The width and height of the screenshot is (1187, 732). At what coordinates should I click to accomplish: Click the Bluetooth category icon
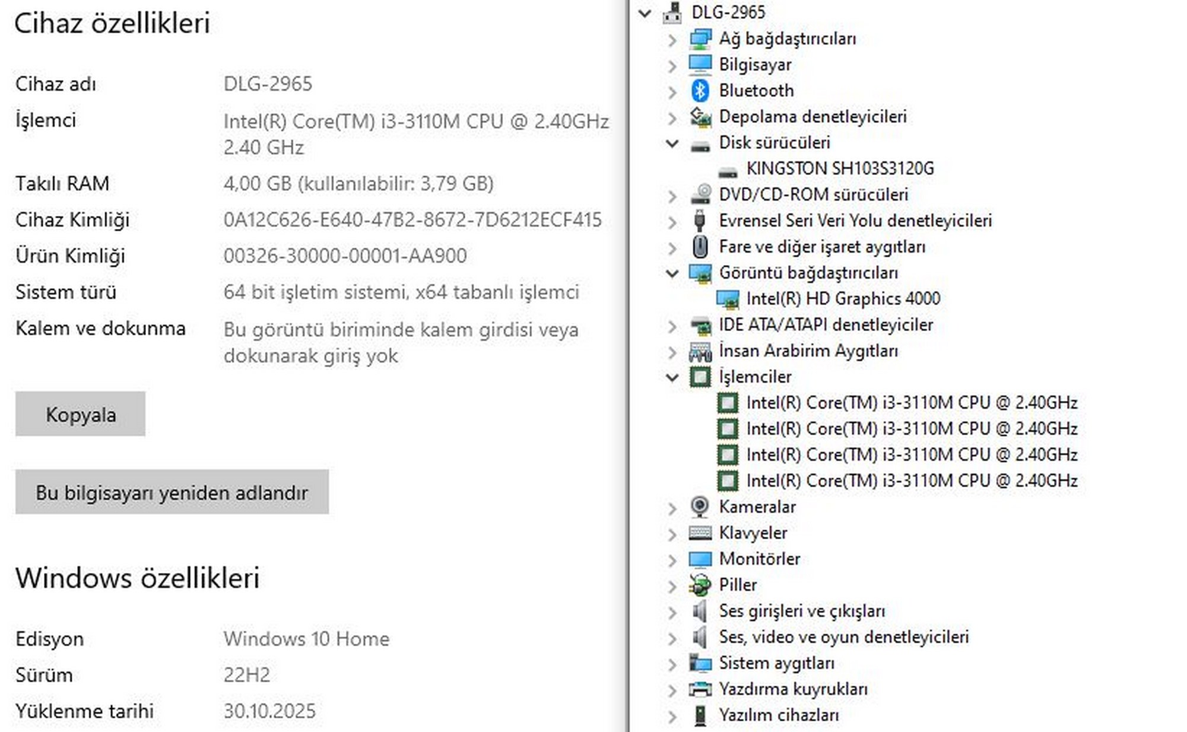click(700, 91)
